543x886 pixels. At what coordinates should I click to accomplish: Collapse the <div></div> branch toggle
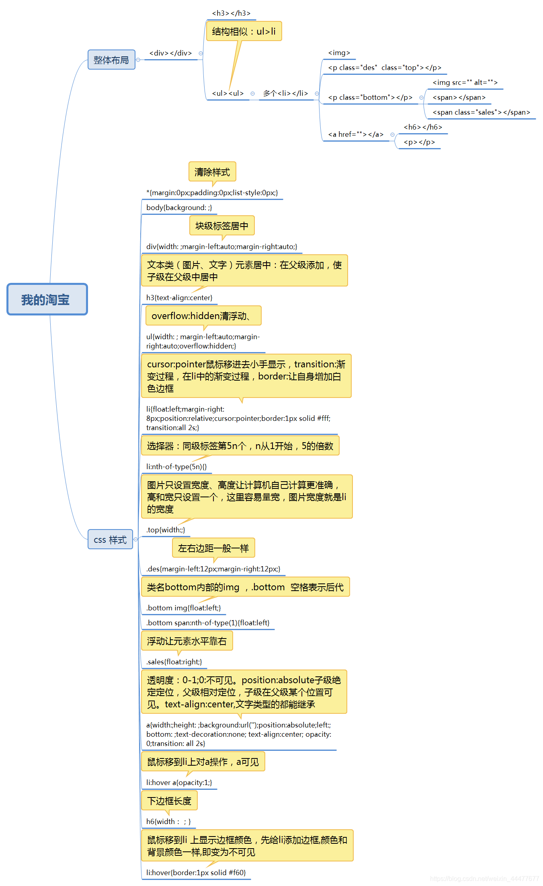click(x=201, y=53)
